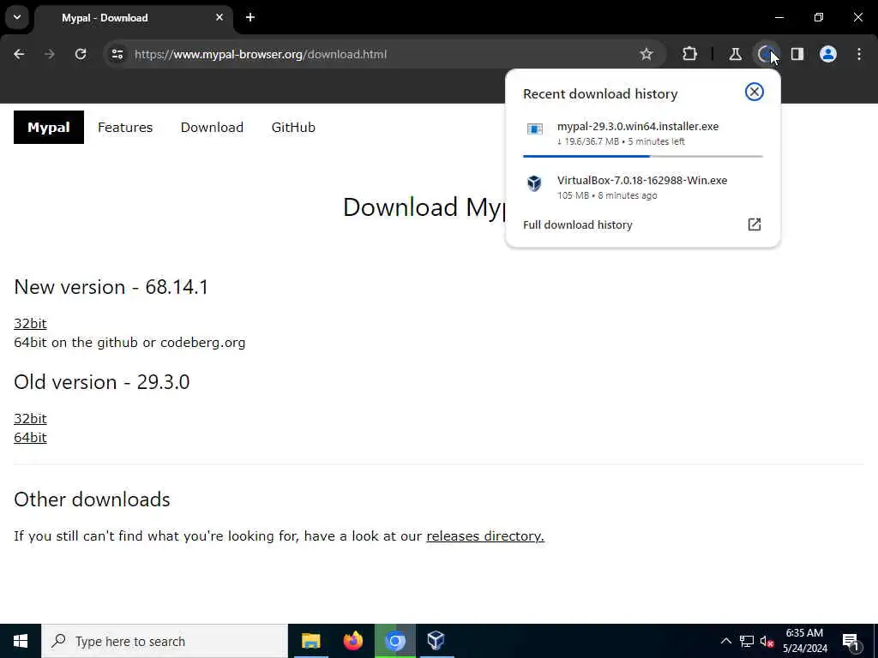Open VirtualBox from the taskbar
This screenshot has width=878, height=658.
click(x=436, y=641)
